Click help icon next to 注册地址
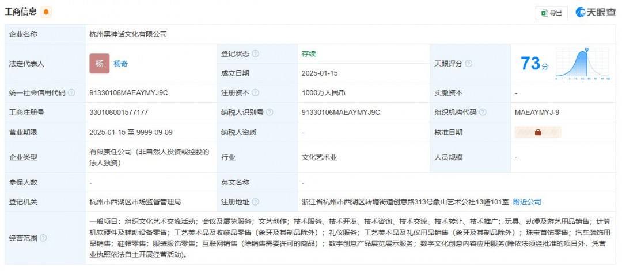Screen dimensions: 622x271 [256, 202]
